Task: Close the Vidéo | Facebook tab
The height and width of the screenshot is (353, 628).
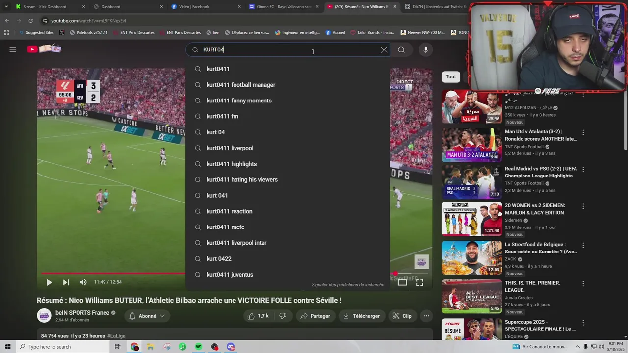Action: tap(239, 7)
